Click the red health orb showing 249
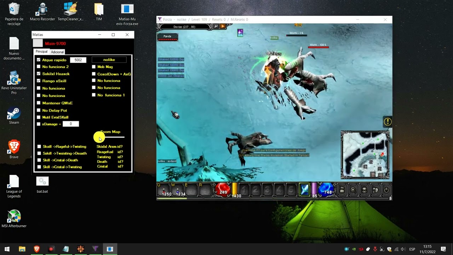 coord(223,190)
